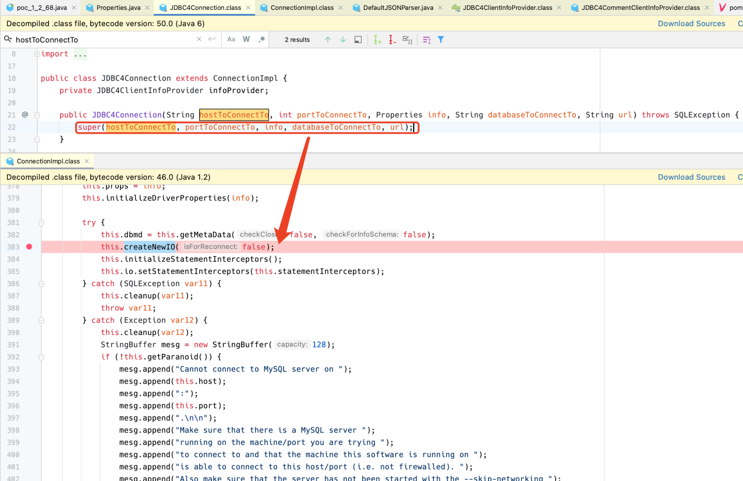Close the Properties.java tab

(147, 7)
